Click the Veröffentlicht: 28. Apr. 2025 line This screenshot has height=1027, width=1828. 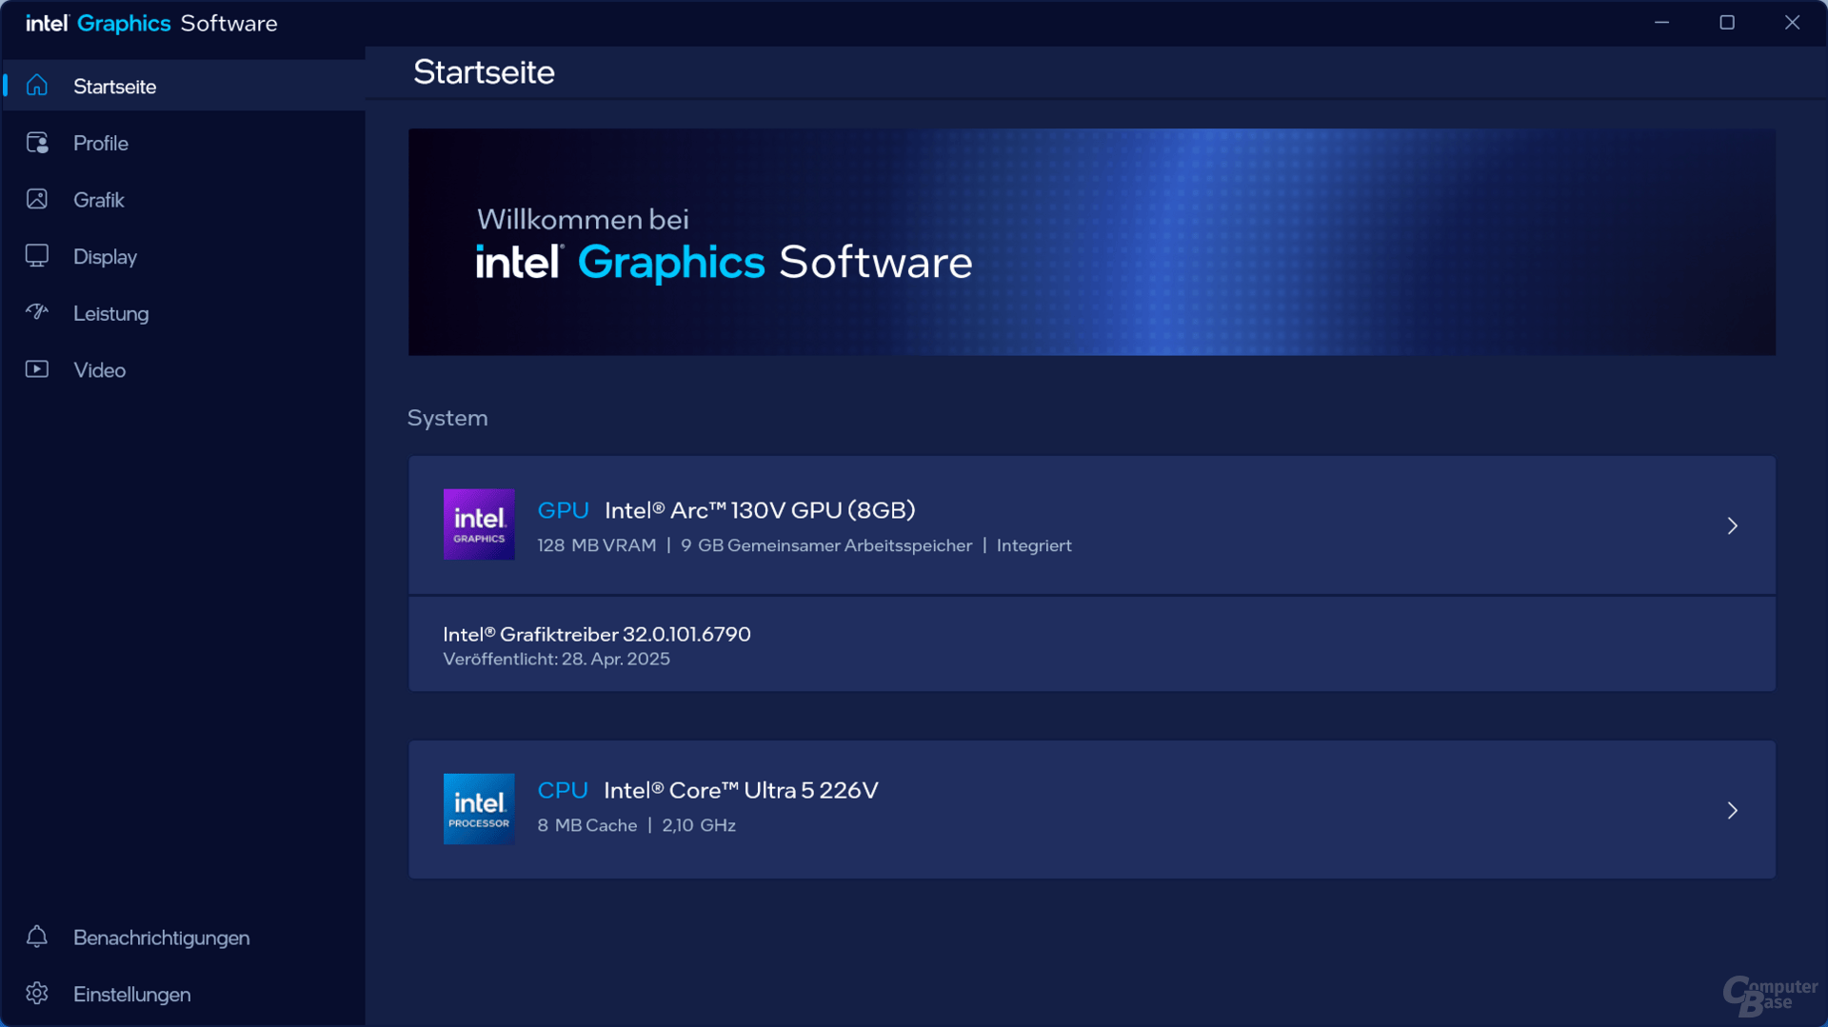point(556,659)
